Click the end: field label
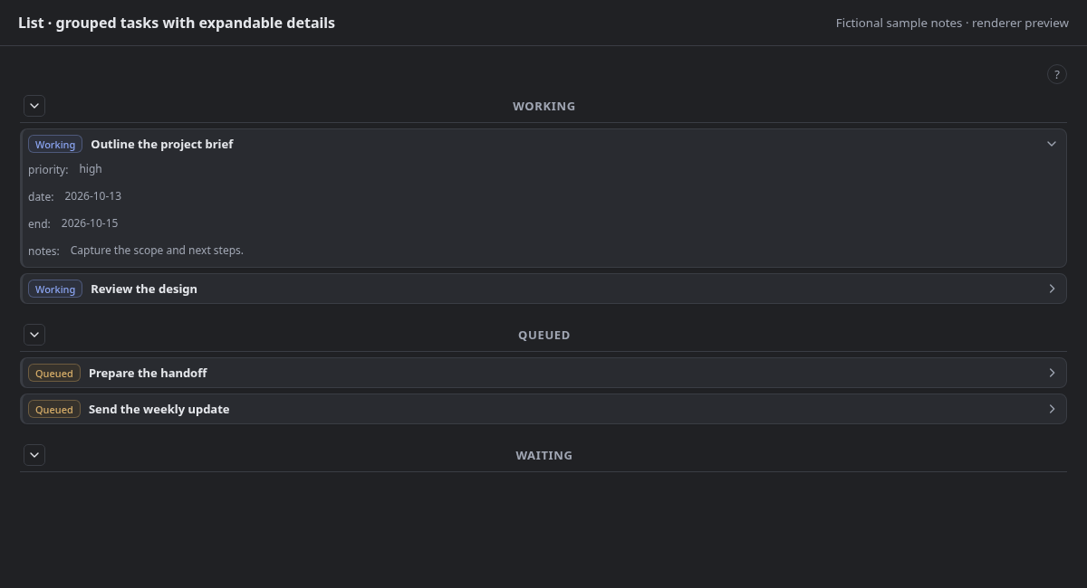This screenshot has height=588, width=1087. [39, 224]
